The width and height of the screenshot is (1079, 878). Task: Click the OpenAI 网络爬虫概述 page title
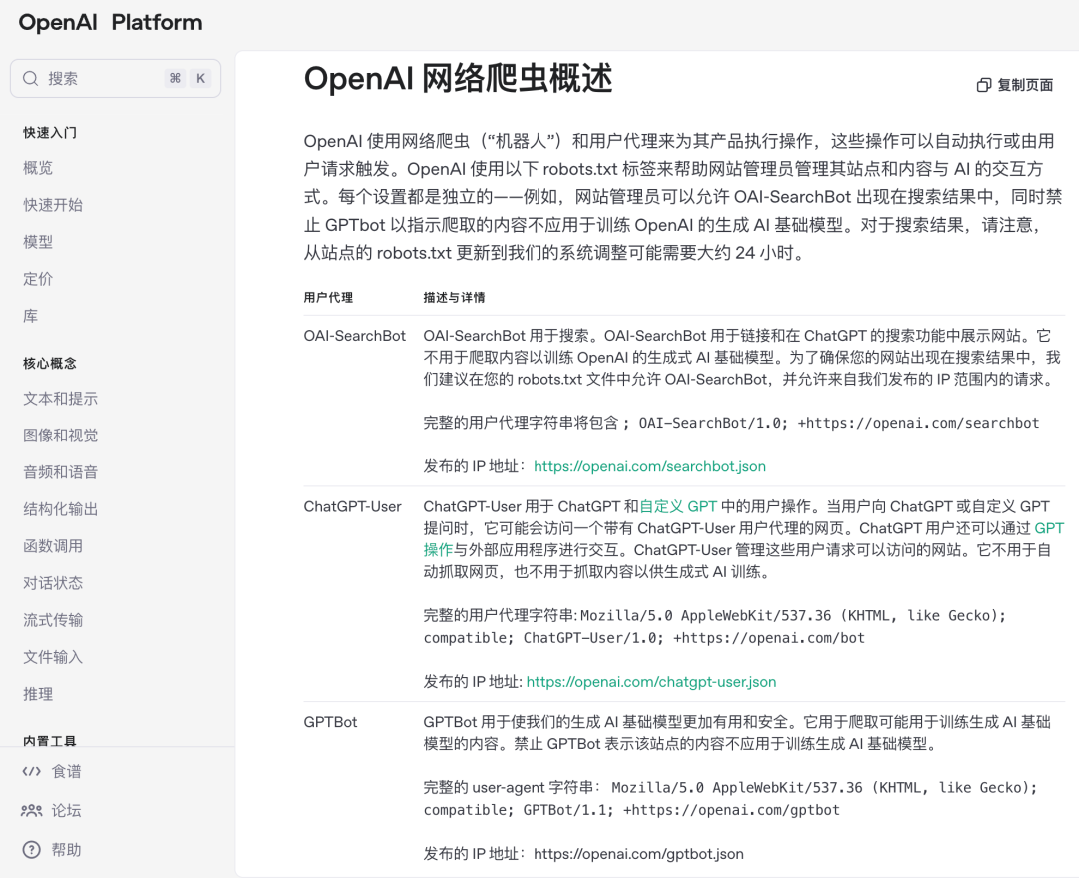coord(459,79)
